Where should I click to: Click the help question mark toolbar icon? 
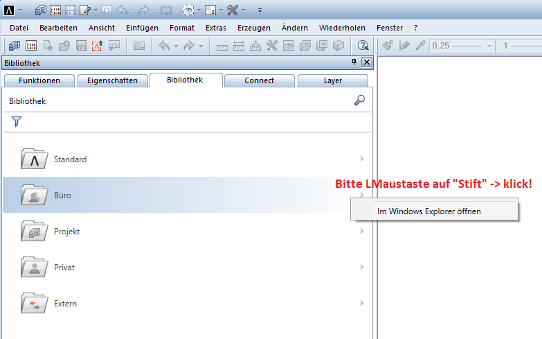pyautogui.click(x=363, y=46)
